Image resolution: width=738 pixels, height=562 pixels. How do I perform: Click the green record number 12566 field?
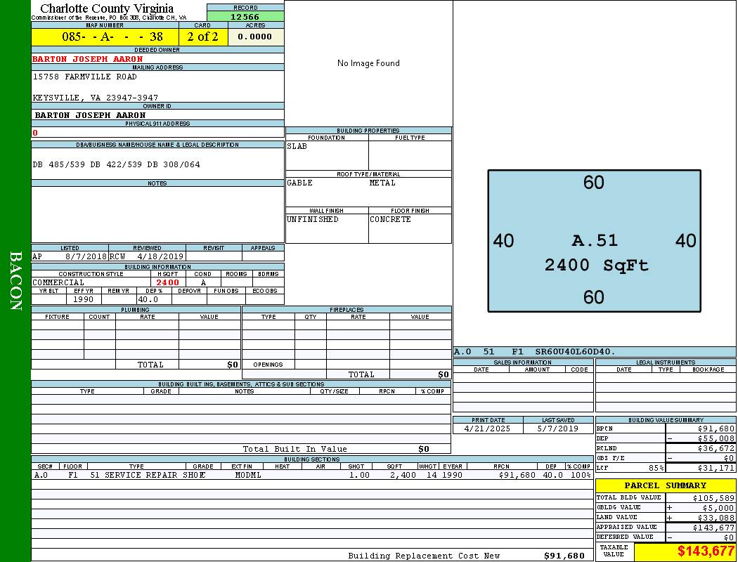coord(245,17)
